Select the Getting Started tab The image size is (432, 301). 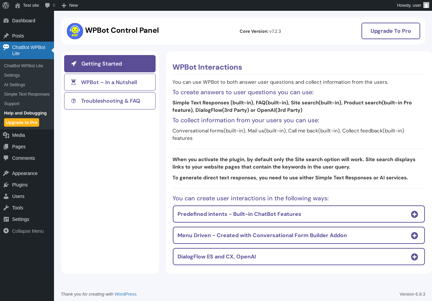[110, 64]
